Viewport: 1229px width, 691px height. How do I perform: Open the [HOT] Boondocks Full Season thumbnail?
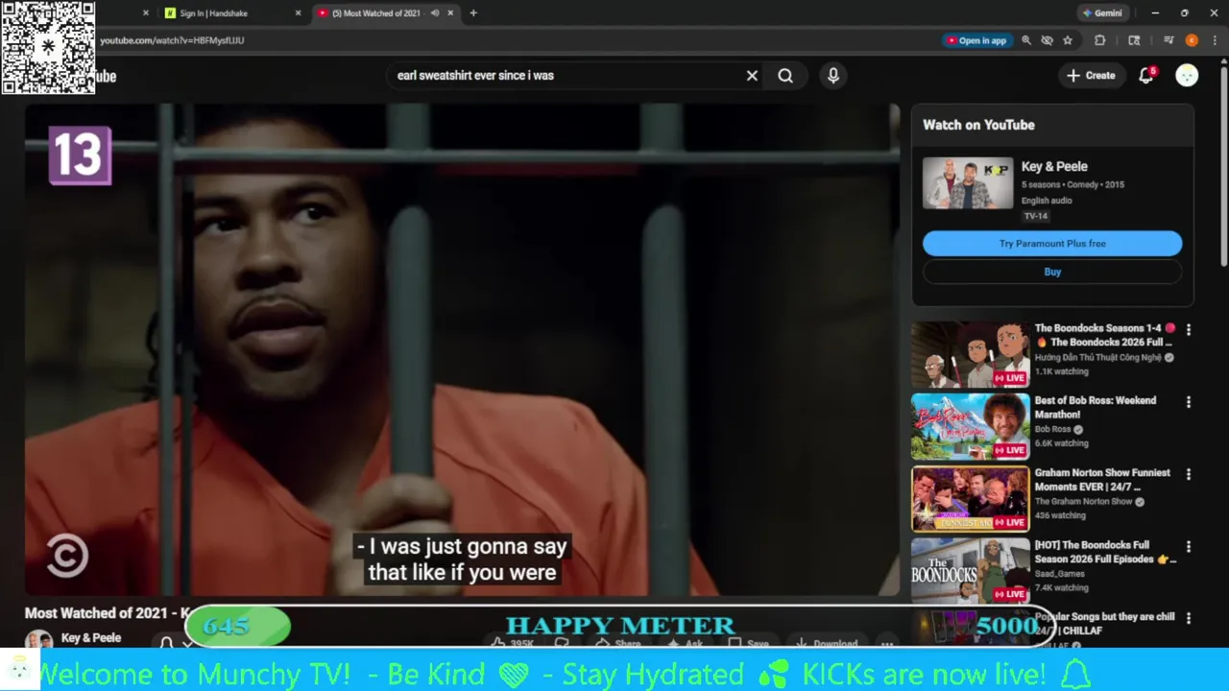click(x=970, y=571)
